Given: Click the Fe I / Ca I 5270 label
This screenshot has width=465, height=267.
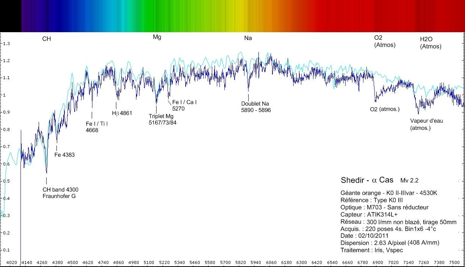Looking at the screenshot, I should 185,105.
